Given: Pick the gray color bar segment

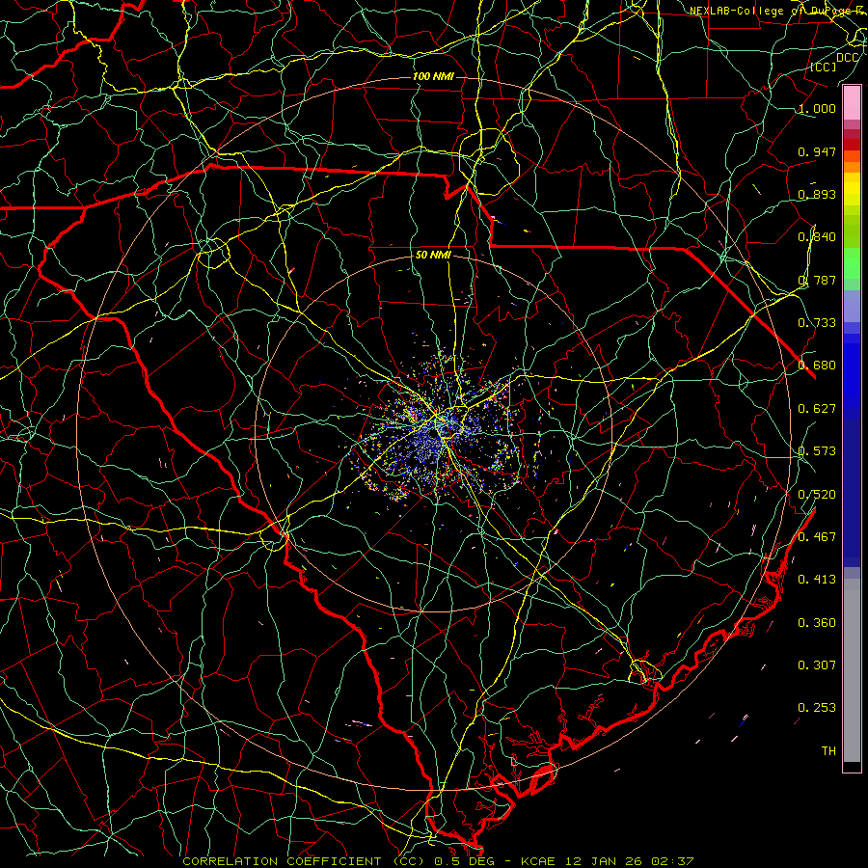Looking at the screenshot, I should pyautogui.click(x=852, y=670).
